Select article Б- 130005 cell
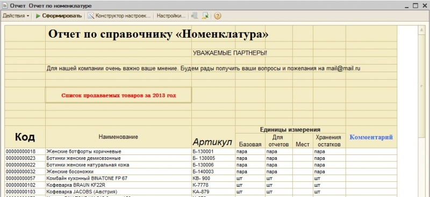 coord(213,158)
